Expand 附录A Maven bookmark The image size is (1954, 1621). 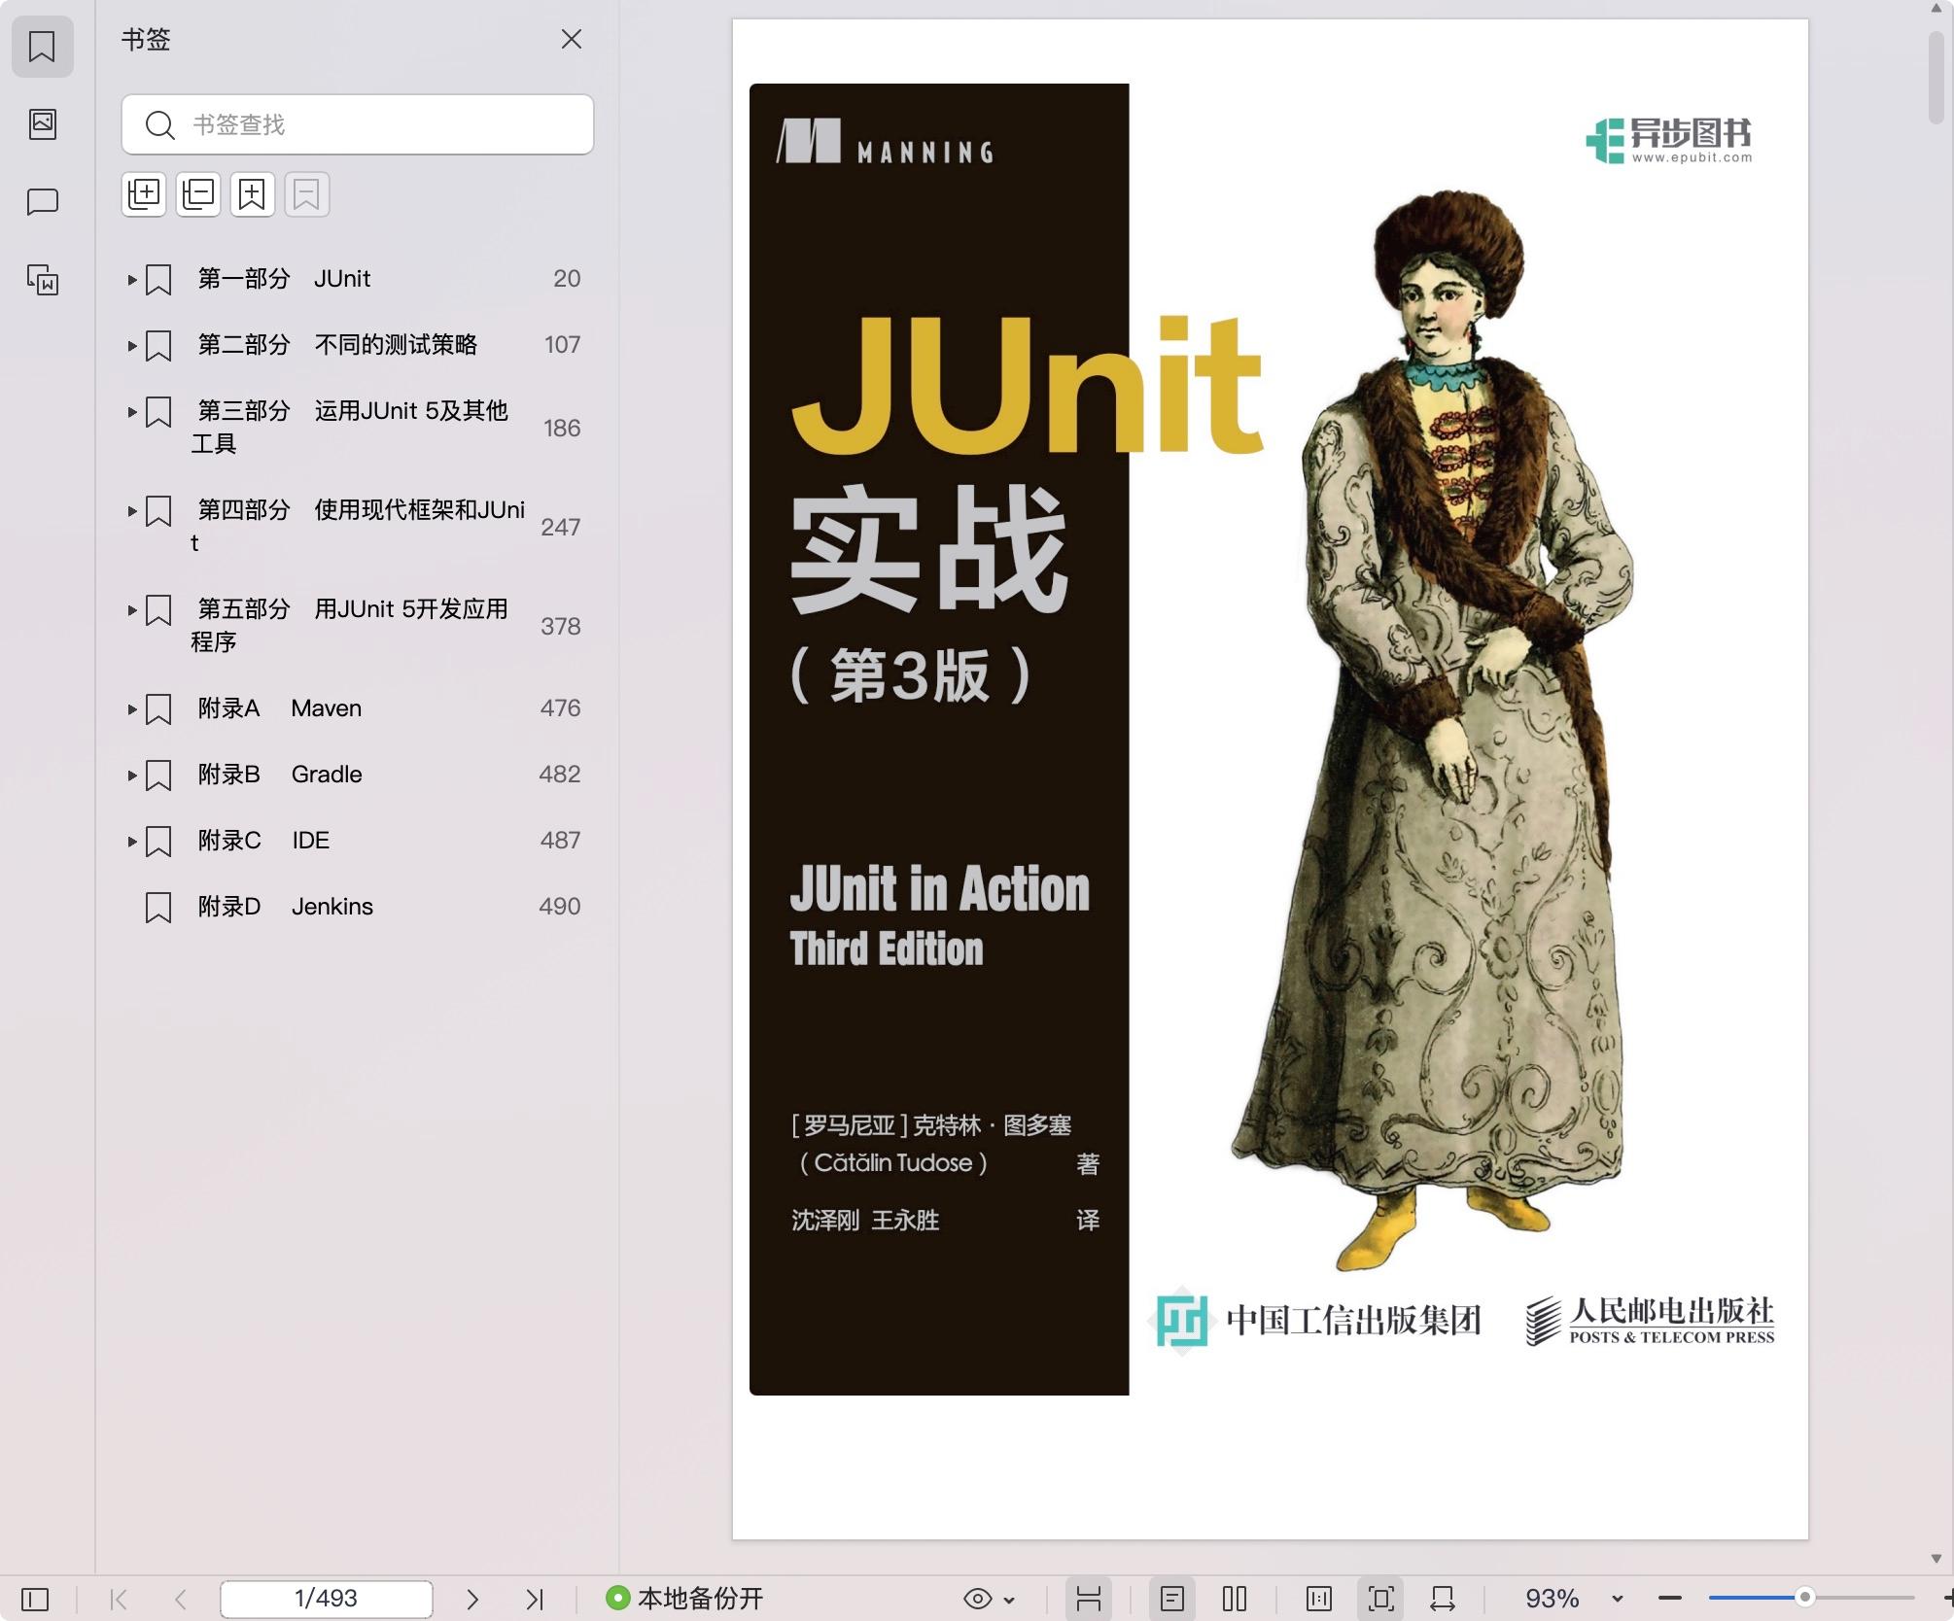click(132, 709)
